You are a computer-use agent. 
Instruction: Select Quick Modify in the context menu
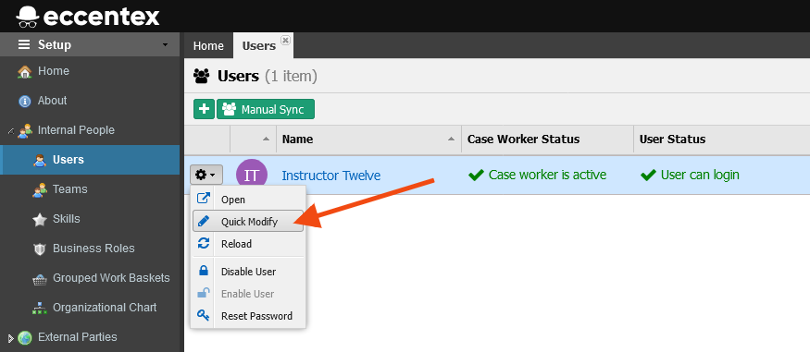(x=248, y=222)
